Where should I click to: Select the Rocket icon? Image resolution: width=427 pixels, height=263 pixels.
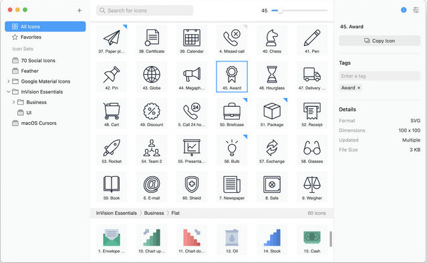[112, 150]
